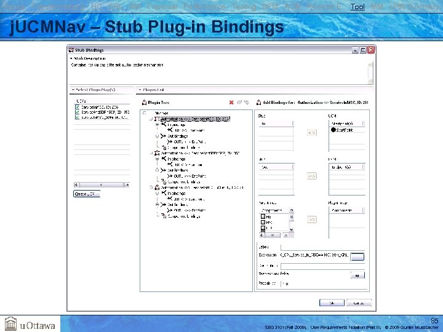
Task: Click second Authorization plugin's map icon
Action: 157,153
